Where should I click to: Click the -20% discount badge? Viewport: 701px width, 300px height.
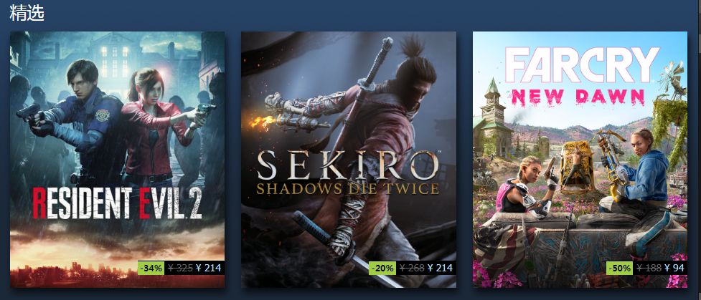coord(382,268)
